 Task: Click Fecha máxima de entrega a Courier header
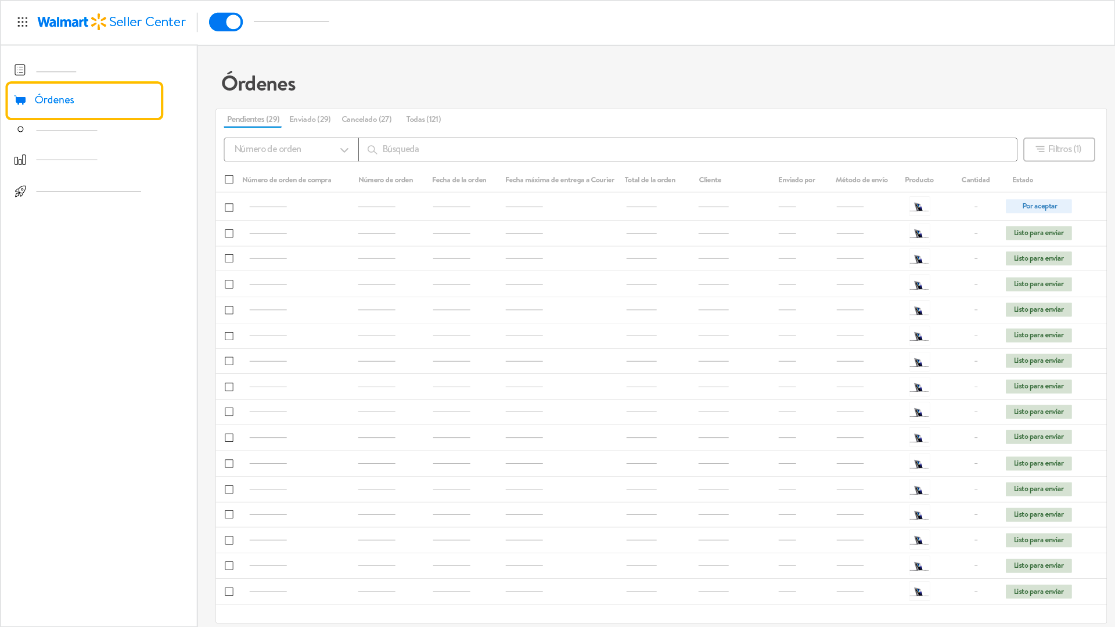coord(560,180)
